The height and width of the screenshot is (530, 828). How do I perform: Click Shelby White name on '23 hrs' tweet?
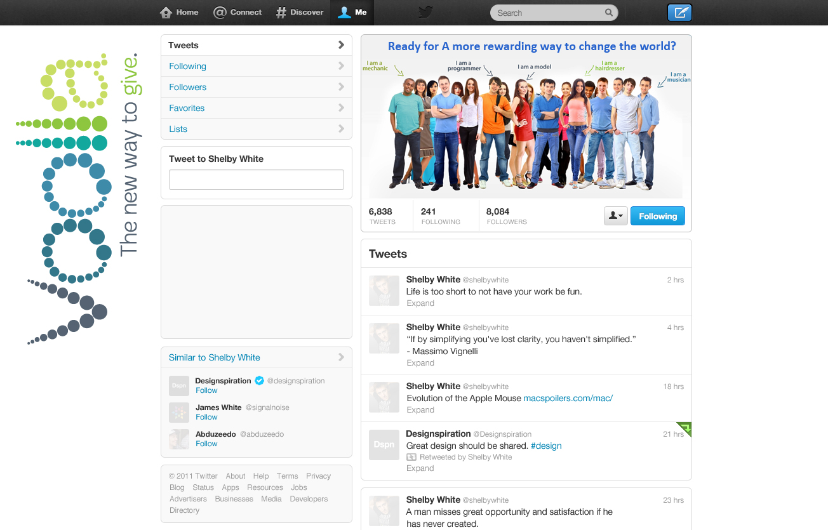[x=433, y=500]
